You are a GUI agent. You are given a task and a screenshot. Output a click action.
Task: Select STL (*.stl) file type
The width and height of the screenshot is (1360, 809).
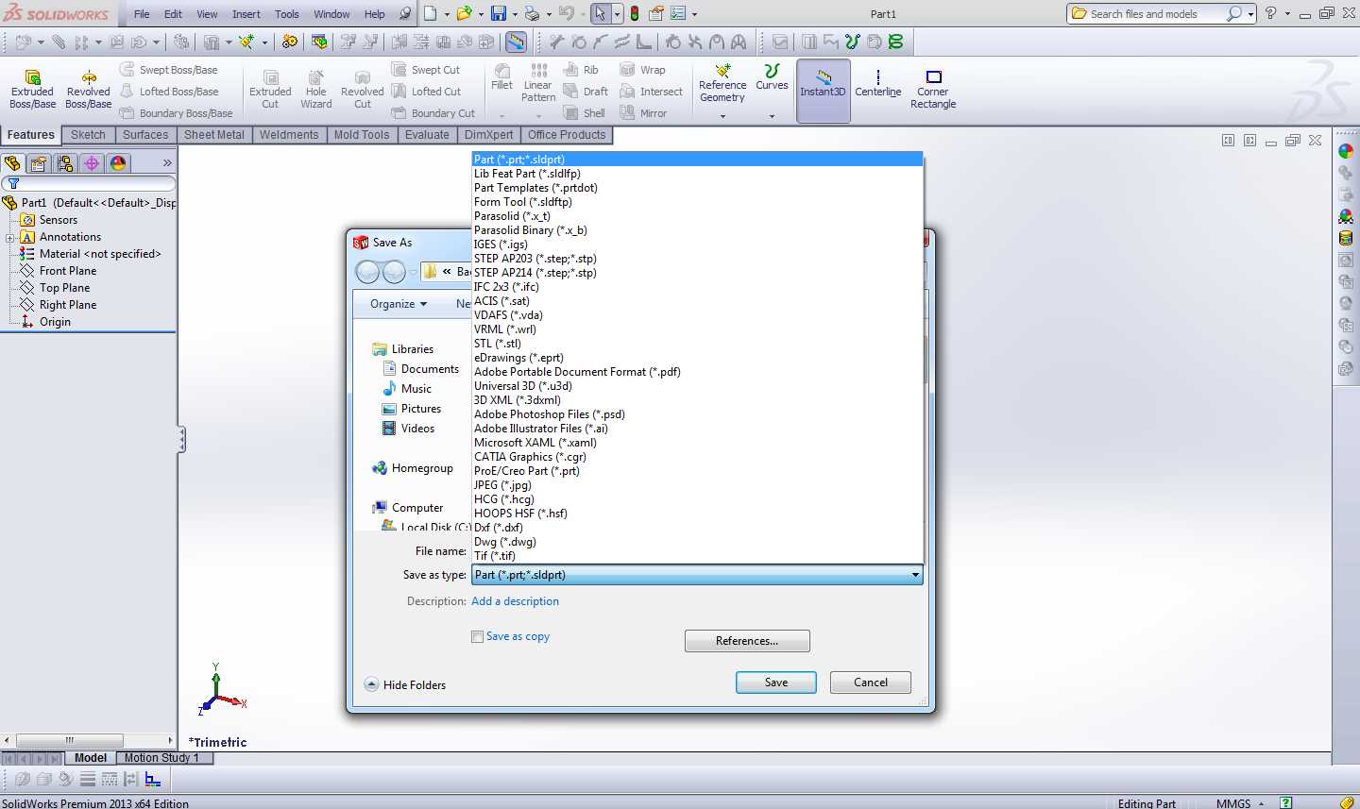pyautogui.click(x=697, y=344)
